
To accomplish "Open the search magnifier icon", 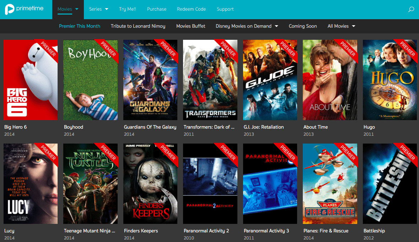I will [x=411, y=9].
